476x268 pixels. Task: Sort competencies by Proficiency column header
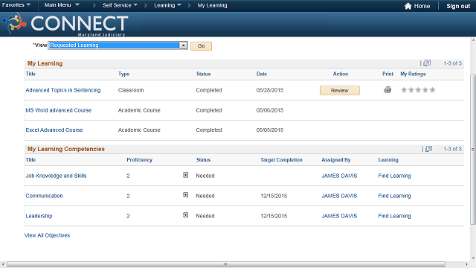[139, 160]
